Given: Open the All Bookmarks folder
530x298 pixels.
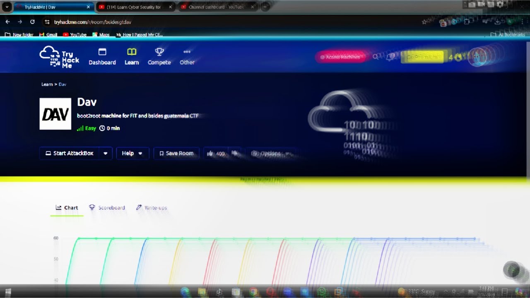Looking at the screenshot, I should pyautogui.click(x=508, y=35).
